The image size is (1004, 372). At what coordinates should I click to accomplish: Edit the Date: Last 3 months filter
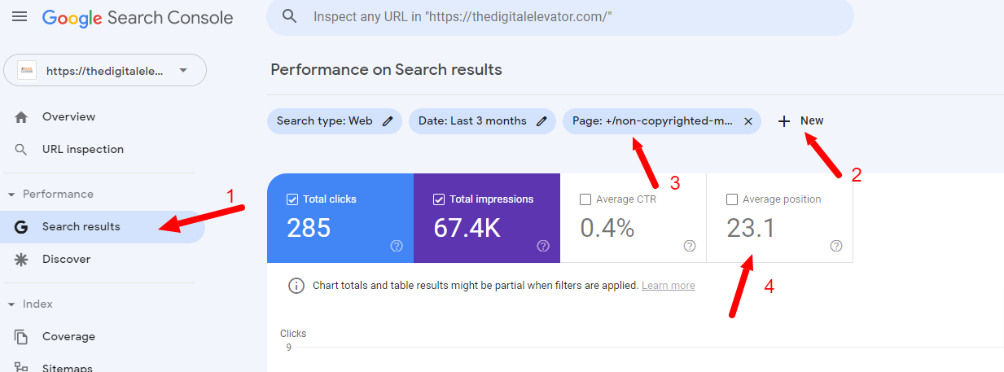coord(482,121)
